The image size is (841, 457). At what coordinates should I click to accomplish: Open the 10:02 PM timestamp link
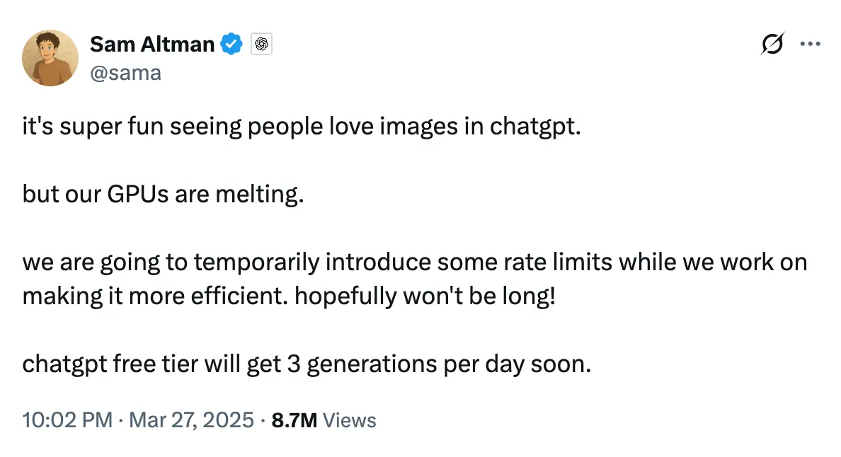(67, 420)
